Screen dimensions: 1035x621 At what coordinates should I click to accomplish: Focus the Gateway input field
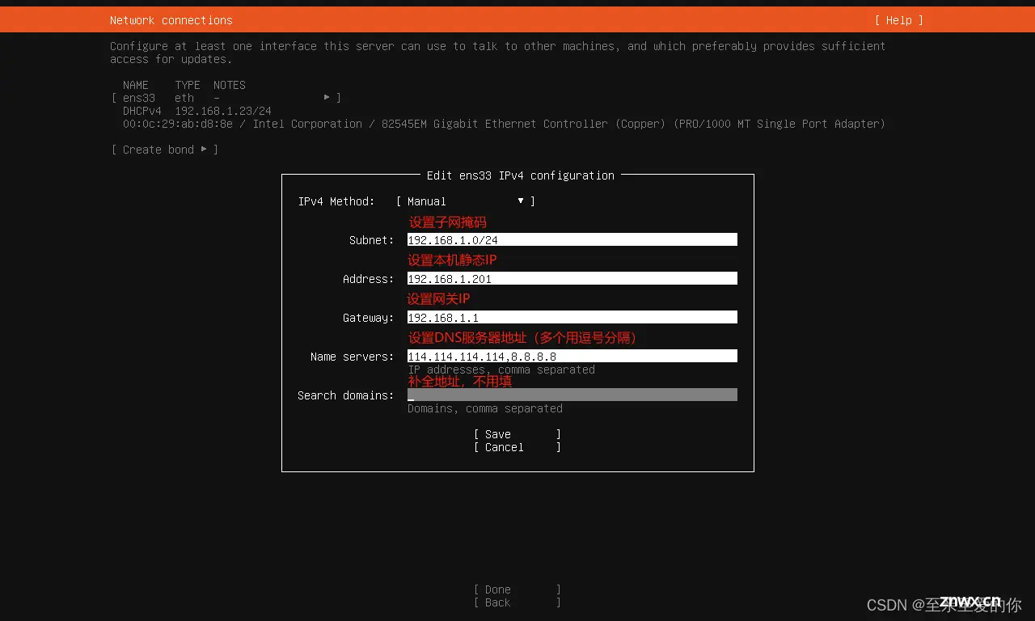pyautogui.click(x=572, y=317)
